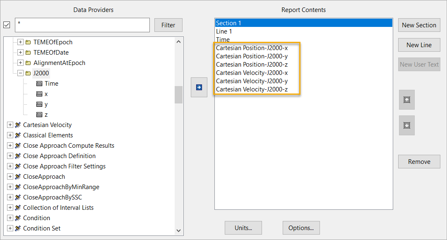Select the Time data element under J2000
447x240 pixels.
coord(51,84)
